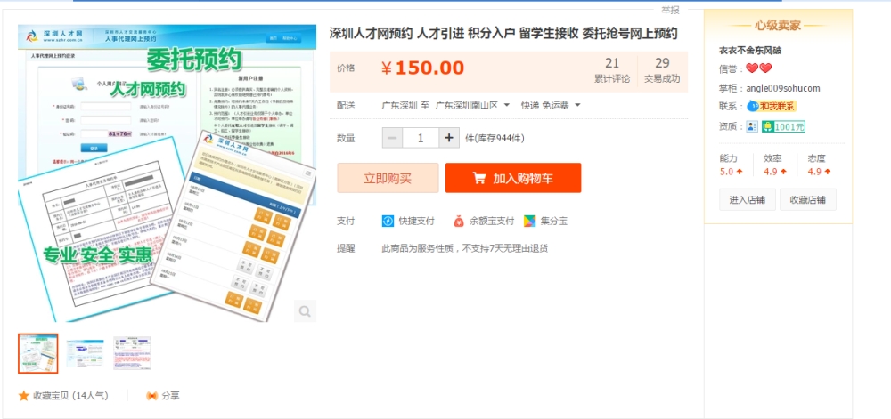This screenshot has height=419, width=891.
Task: Click the seller reputation hearts
Action: 758,68
